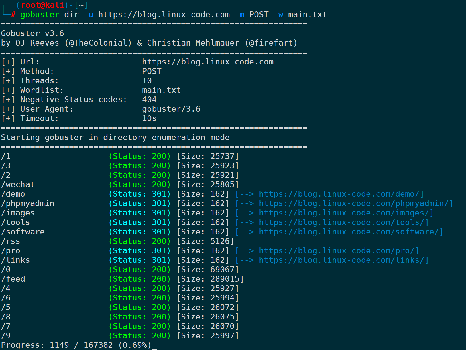
Task: Click the Starting gobuster mode line
Action: click(x=115, y=137)
